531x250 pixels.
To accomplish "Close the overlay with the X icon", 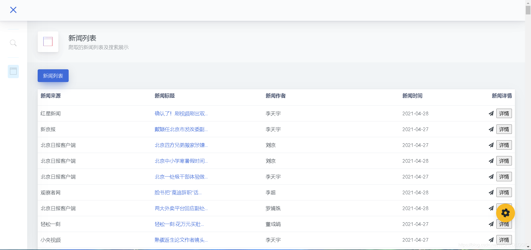I will 13,10.
